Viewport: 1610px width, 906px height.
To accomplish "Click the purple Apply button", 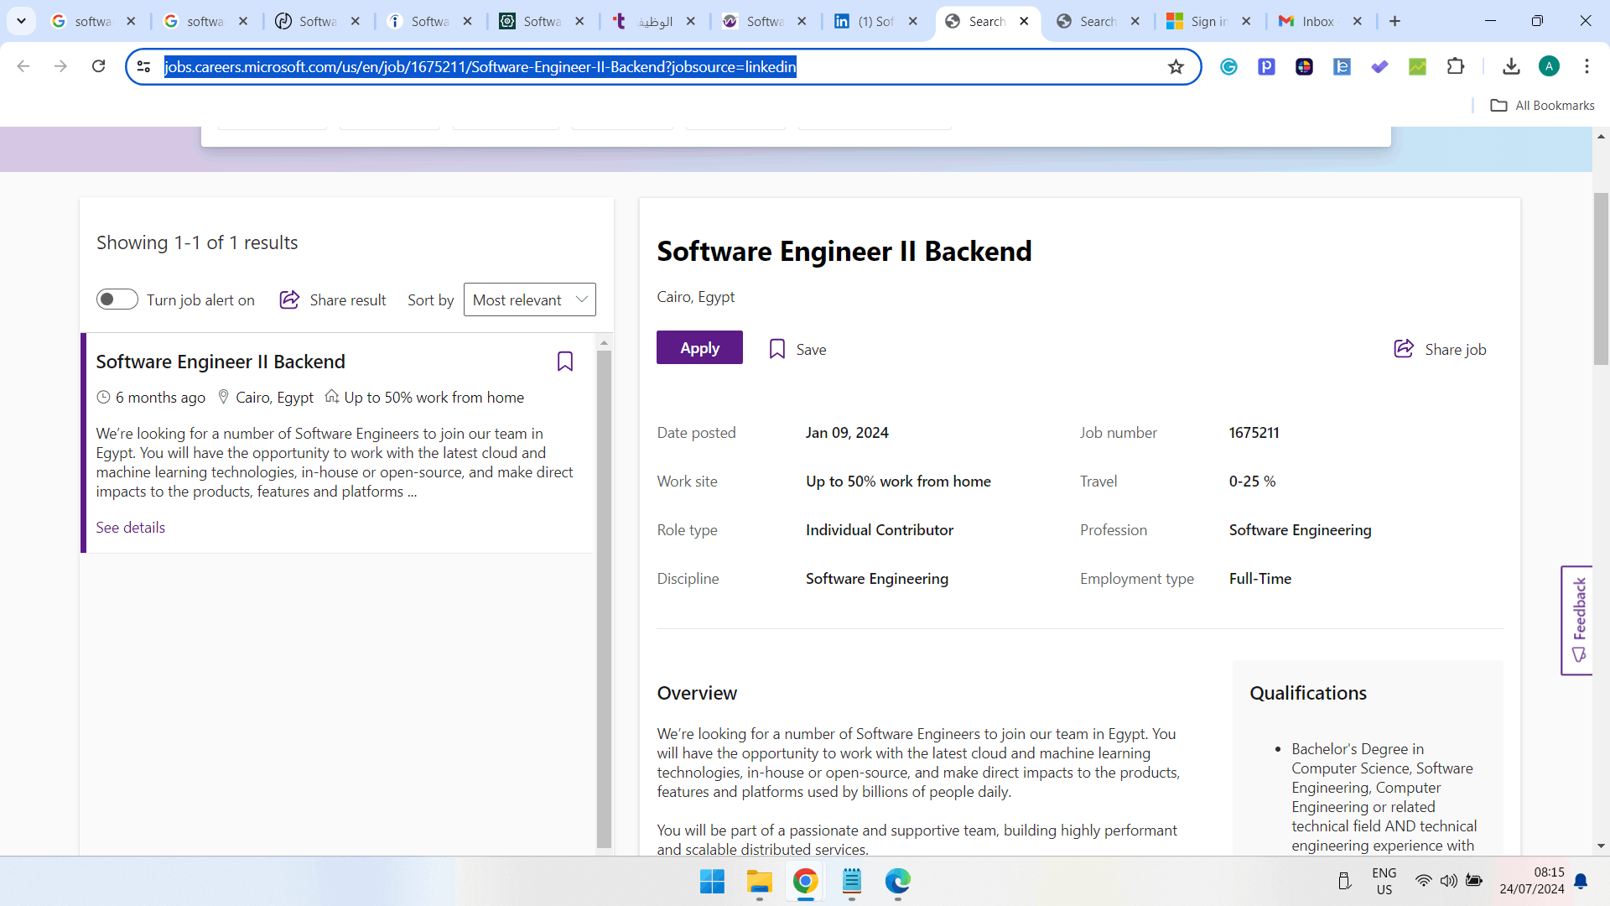I will point(699,347).
